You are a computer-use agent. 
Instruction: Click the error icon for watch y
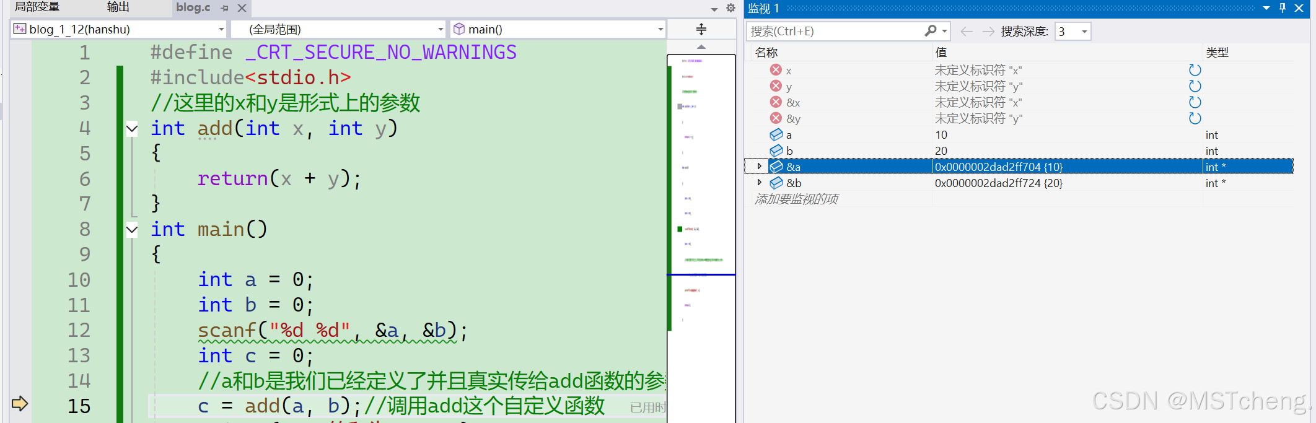point(776,85)
